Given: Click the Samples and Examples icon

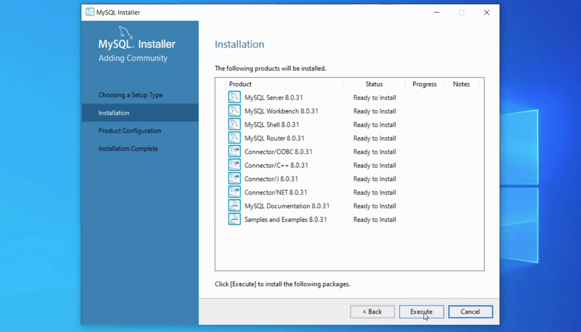Looking at the screenshot, I should coord(234,220).
